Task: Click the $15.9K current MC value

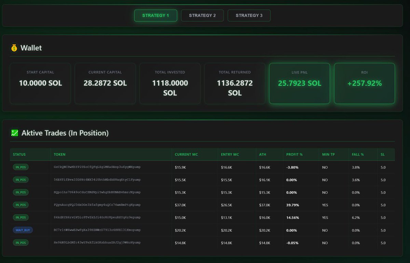Action: pyautogui.click(x=180, y=167)
